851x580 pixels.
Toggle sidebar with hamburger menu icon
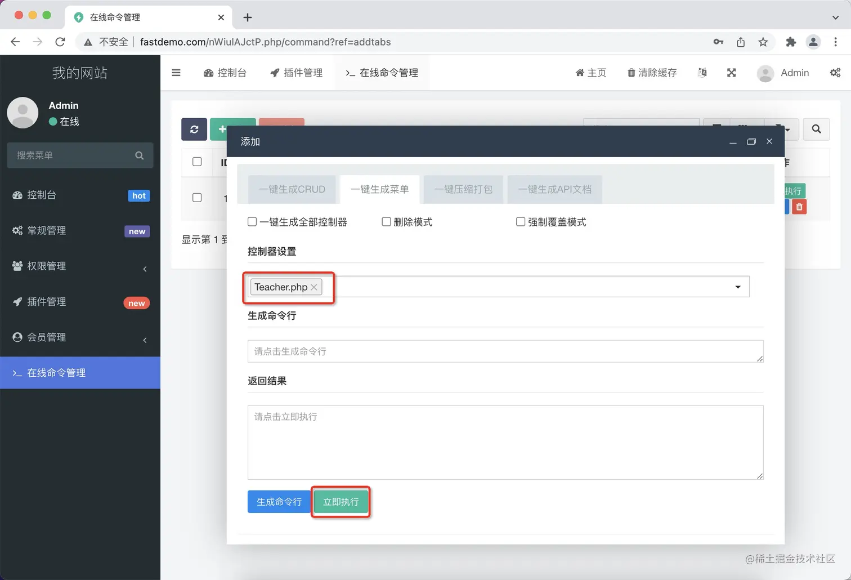click(x=176, y=73)
